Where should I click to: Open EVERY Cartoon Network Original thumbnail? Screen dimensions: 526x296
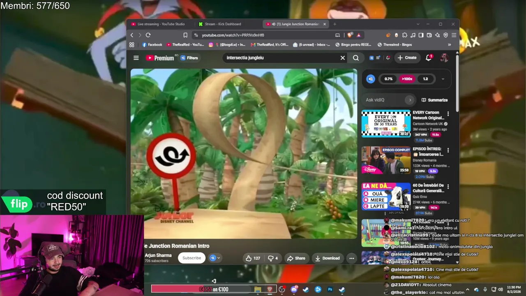point(386,124)
